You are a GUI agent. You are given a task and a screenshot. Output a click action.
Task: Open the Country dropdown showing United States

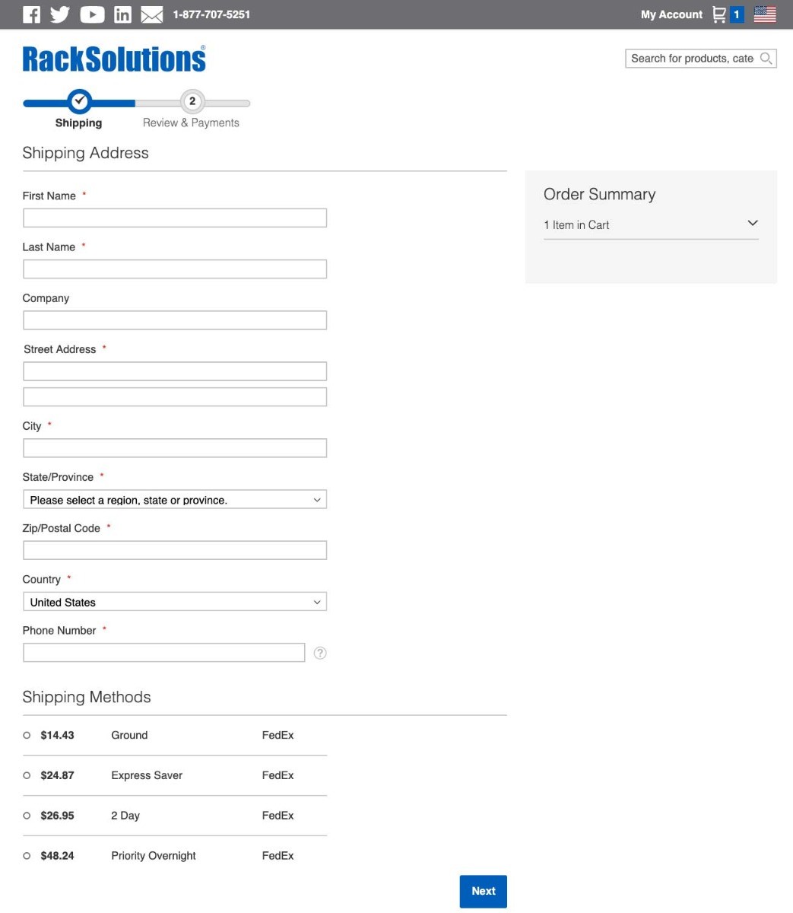tap(175, 602)
